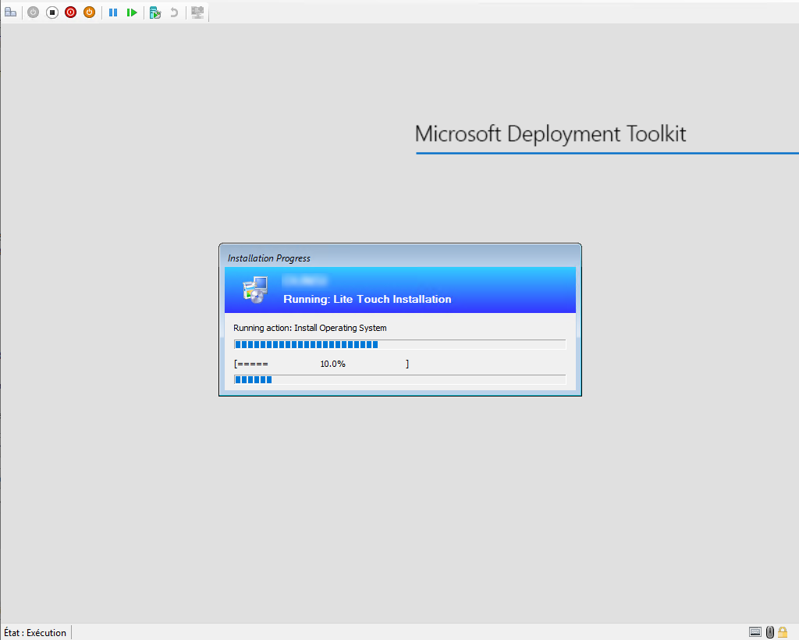Click the greyed-out Start power icon

click(33, 12)
